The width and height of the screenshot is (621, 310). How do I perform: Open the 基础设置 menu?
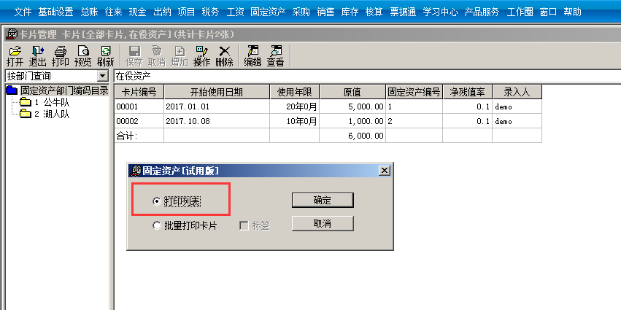[55, 12]
